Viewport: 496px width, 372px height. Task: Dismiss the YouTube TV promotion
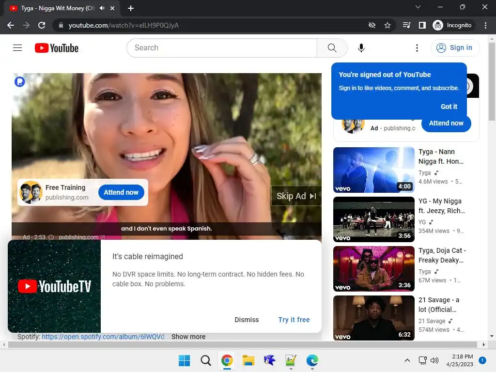click(x=247, y=320)
